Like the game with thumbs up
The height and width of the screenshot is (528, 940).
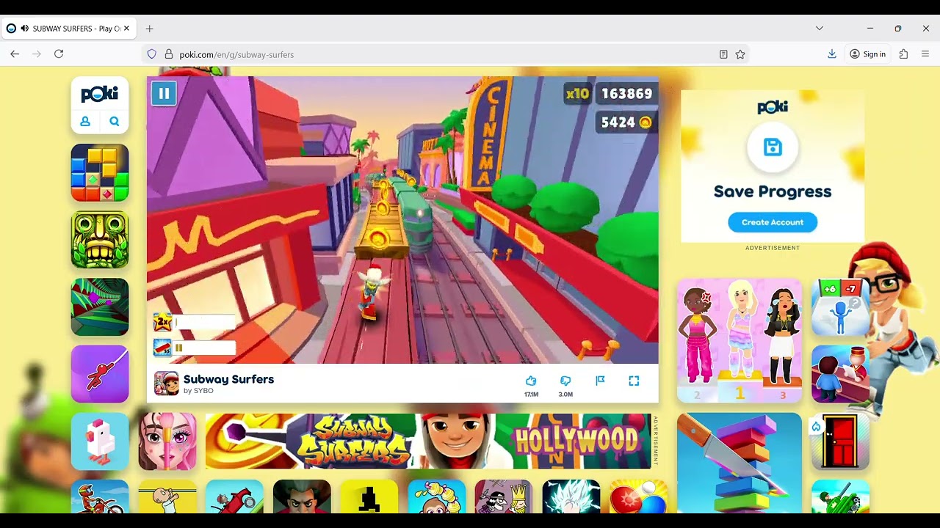tap(531, 381)
